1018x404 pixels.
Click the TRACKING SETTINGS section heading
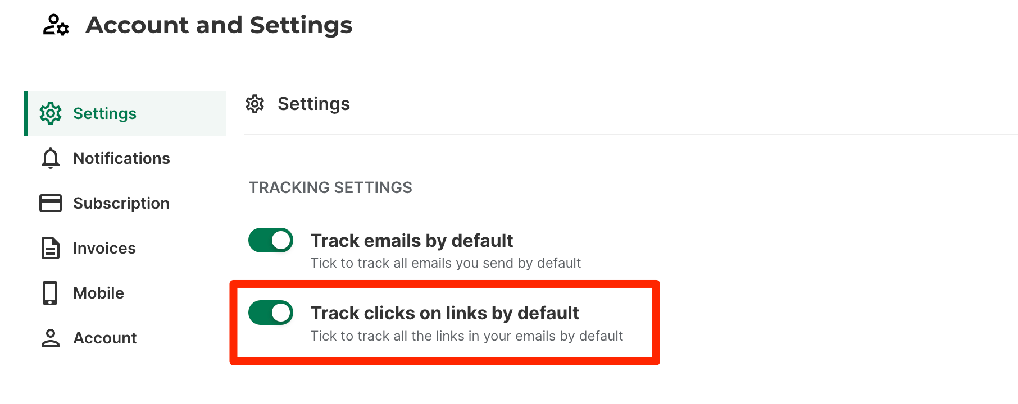tap(330, 187)
